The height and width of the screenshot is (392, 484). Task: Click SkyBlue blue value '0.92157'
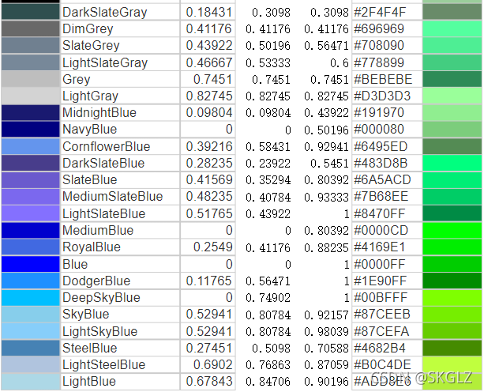[326, 315]
